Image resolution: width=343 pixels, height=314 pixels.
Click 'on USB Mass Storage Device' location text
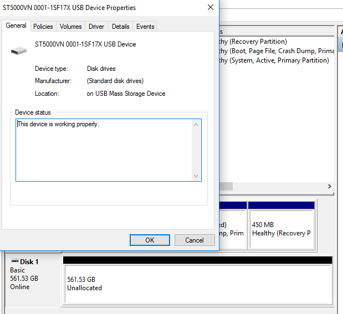pyautogui.click(x=126, y=94)
